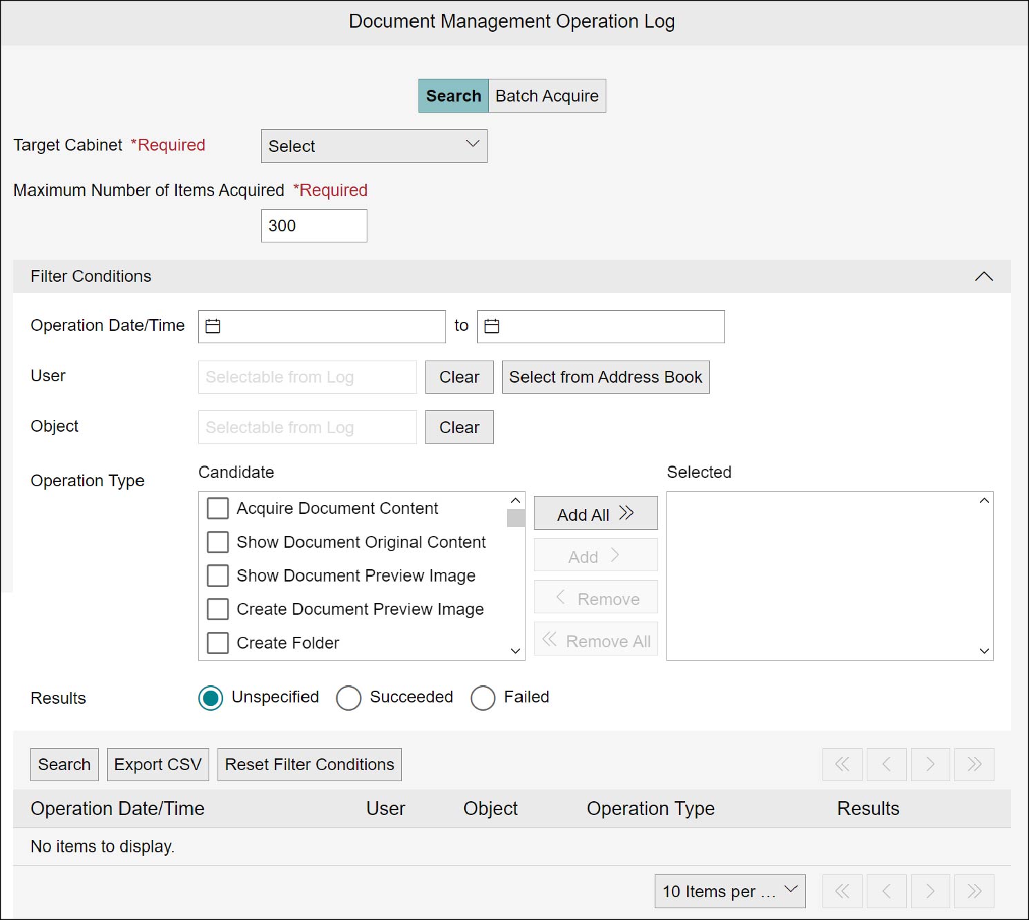
Task: Click the Maximum Number of Items field
Action: point(314,226)
